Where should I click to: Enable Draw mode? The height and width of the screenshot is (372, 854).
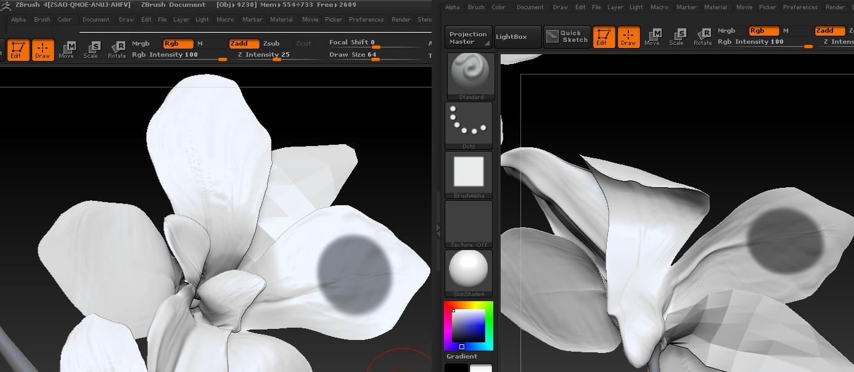[x=628, y=37]
